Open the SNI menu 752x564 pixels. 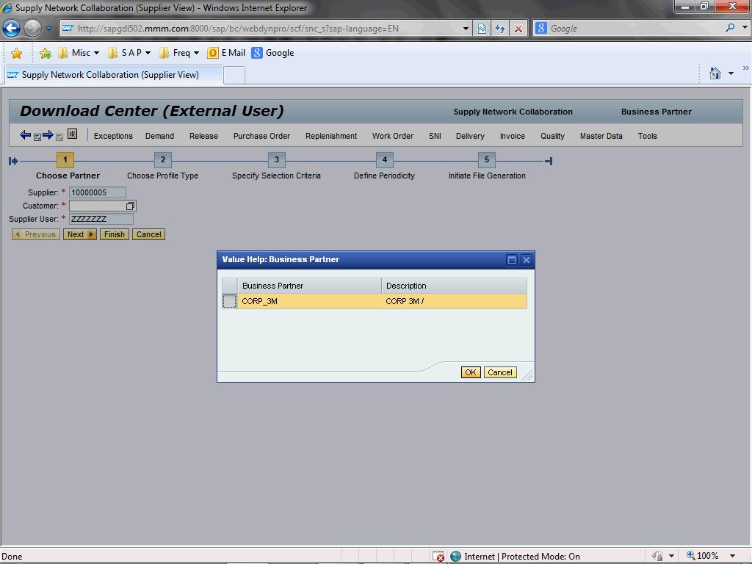point(435,136)
